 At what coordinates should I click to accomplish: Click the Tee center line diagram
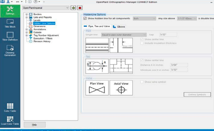[x=121, y=66]
